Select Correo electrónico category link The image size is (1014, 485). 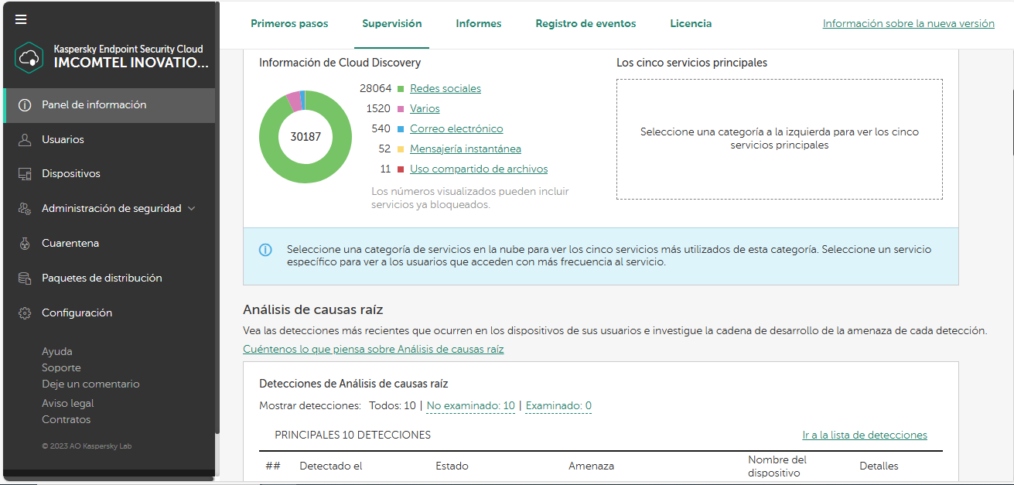pyautogui.click(x=456, y=129)
